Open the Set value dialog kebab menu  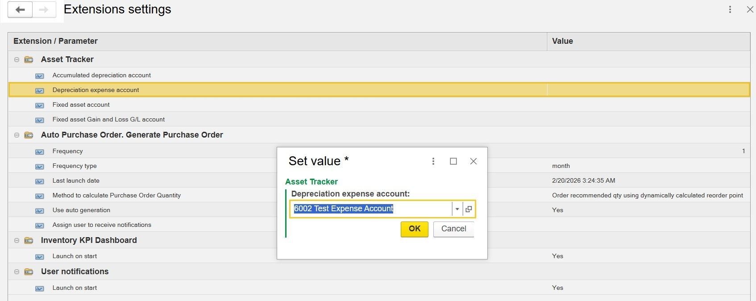(433, 161)
